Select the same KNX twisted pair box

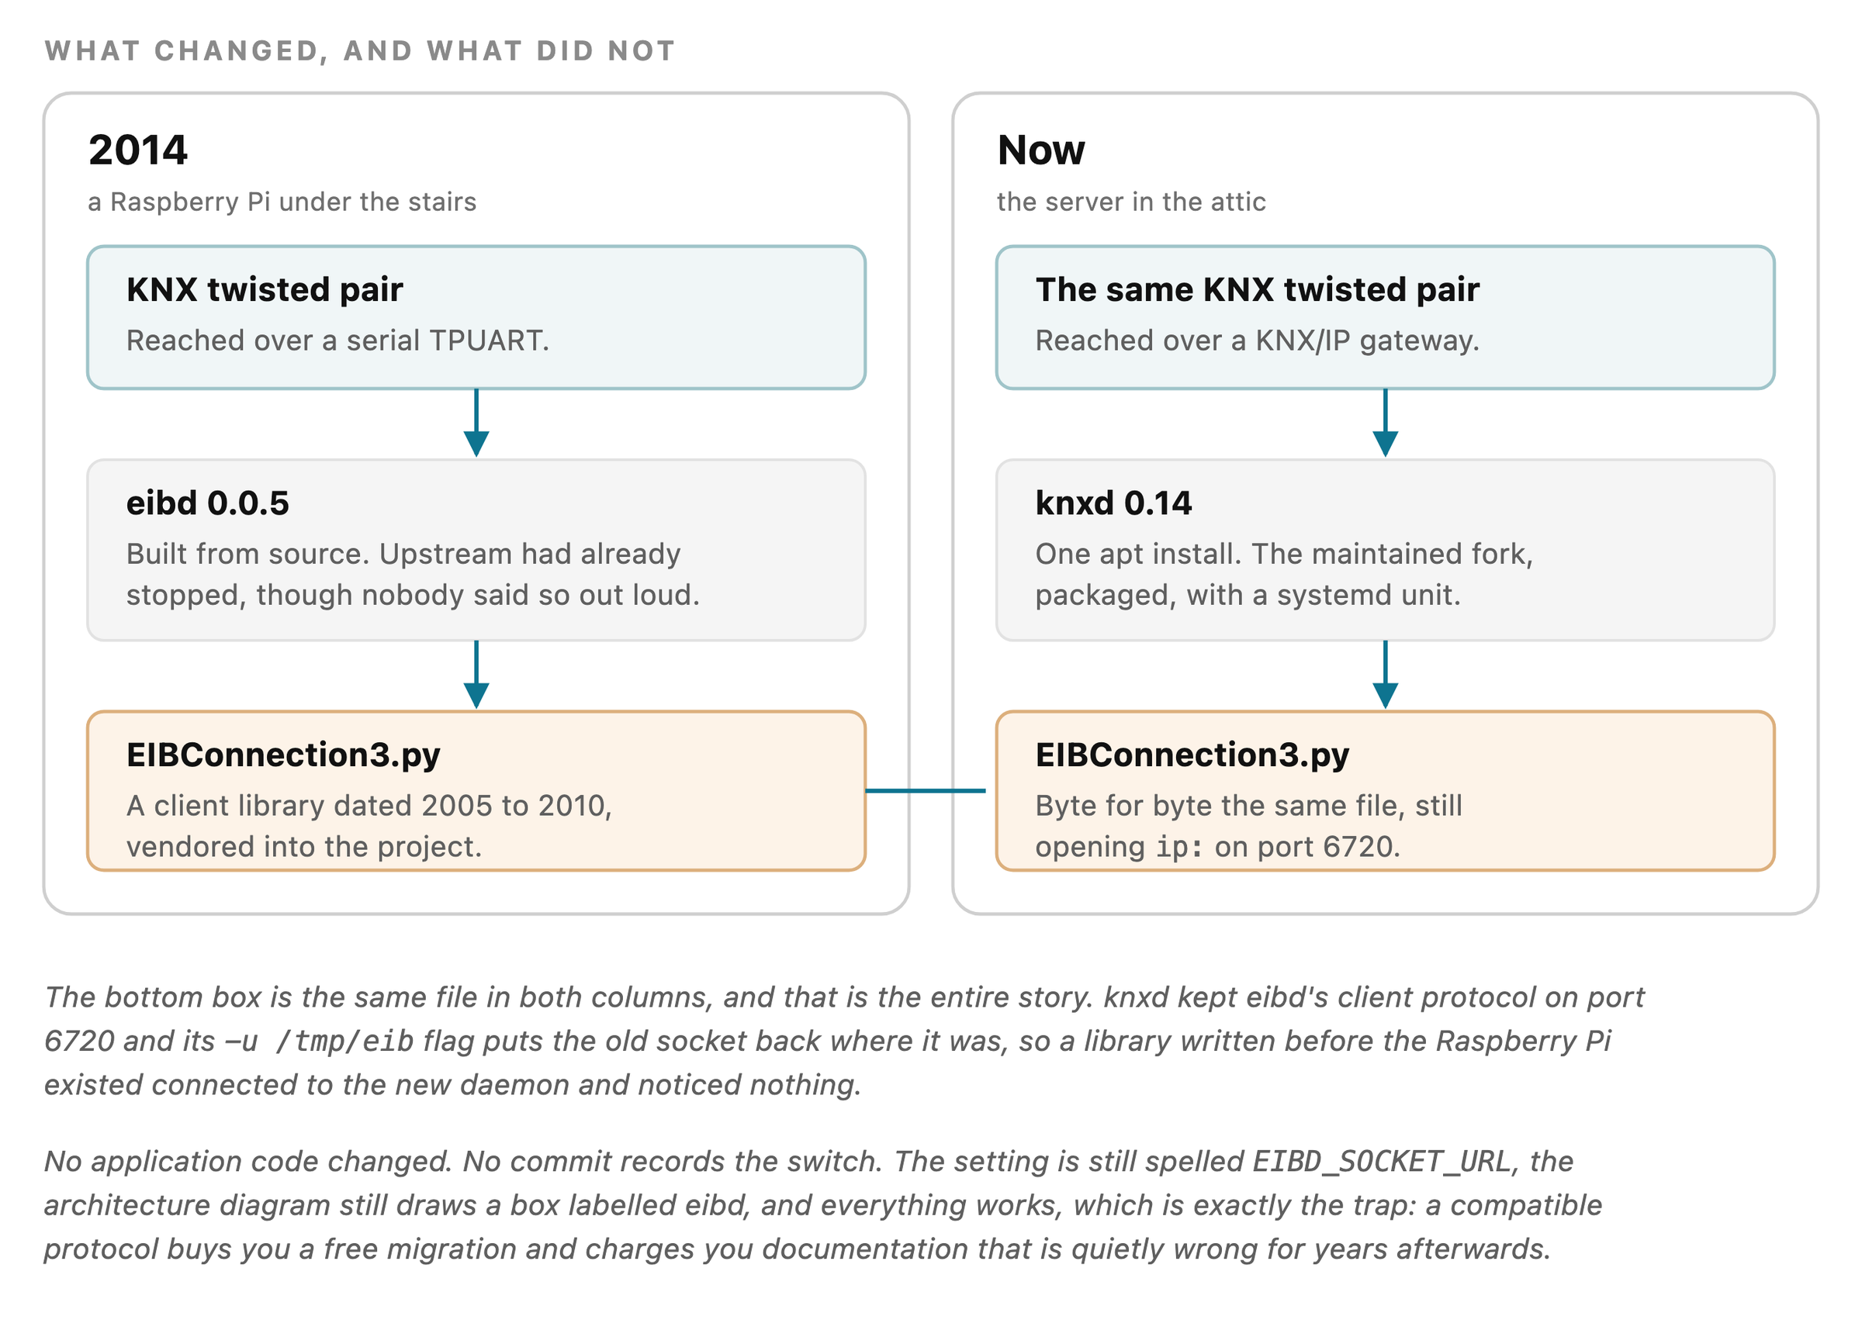coord(1384,317)
